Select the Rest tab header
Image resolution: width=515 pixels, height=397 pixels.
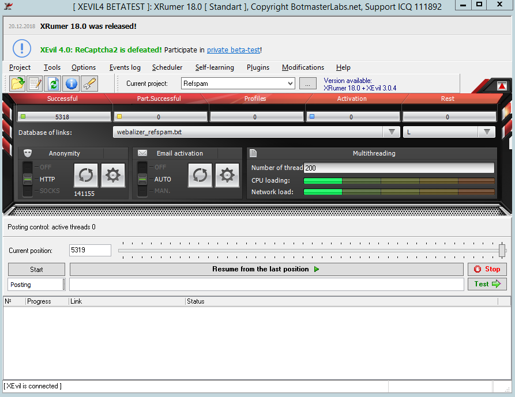(x=448, y=99)
